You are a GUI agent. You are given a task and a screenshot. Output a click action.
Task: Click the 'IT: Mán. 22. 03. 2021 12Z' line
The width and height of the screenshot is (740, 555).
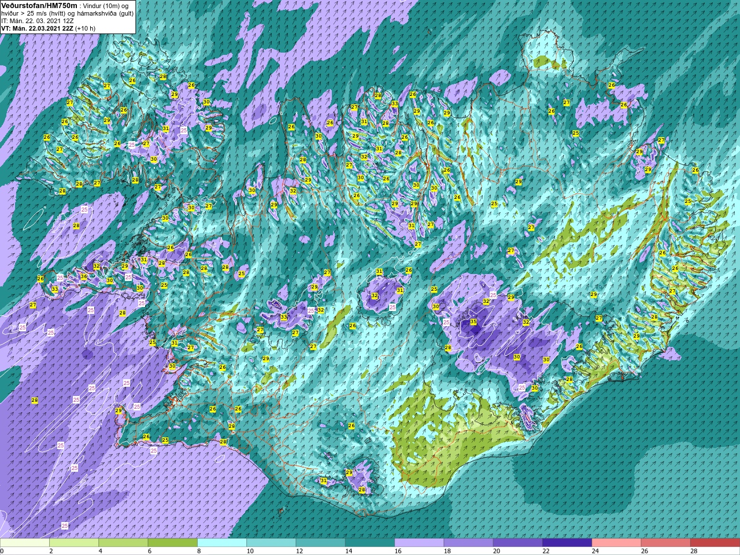38,20
